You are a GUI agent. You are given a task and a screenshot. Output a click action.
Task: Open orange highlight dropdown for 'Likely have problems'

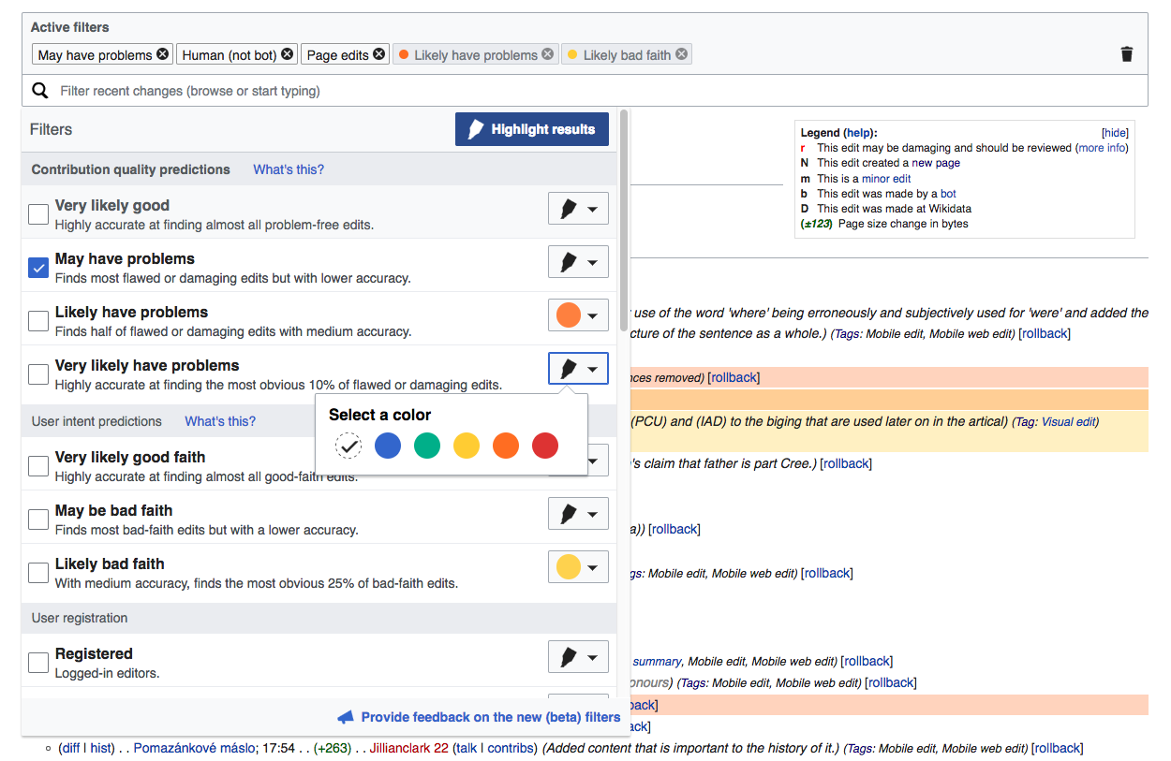click(x=578, y=315)
